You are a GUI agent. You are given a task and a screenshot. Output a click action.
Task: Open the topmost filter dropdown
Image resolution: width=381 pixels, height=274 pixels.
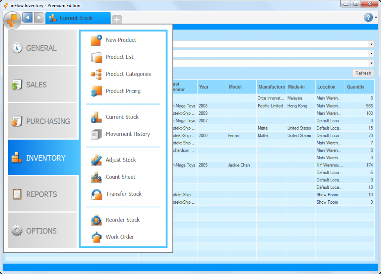(371, 44)
